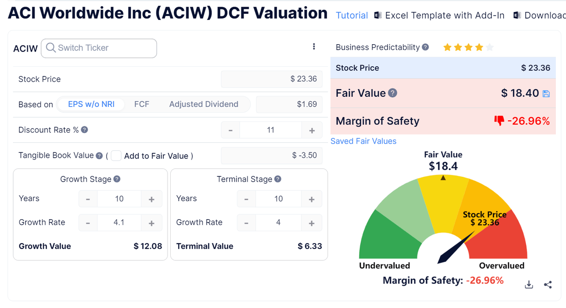Viewport: 566px width, 308px height.
Task: Open the Saved Fair Values link
Action: point(363,141)
